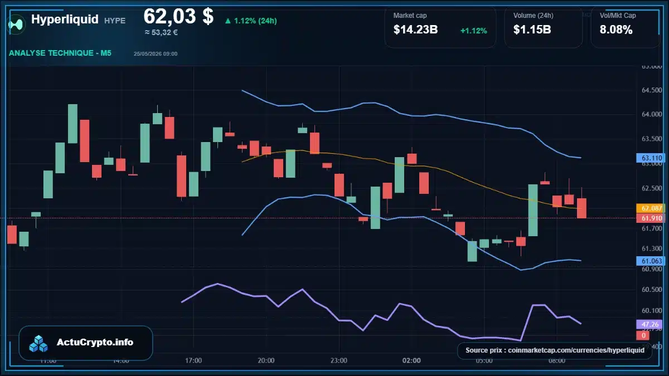
Task: Click the Hyperliquid coin logo icon
Action: coord(16,23)
